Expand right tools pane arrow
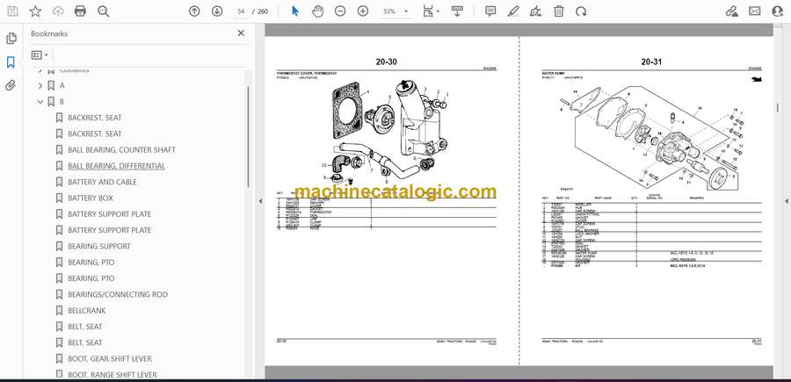This screenshot has width=791, height=382. 786,201
